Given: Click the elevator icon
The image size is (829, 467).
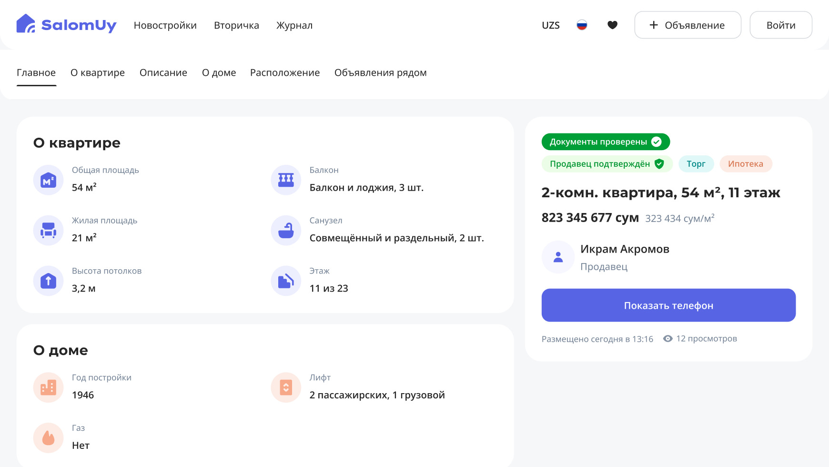Looking at the screenshot, I should [286, 387].
